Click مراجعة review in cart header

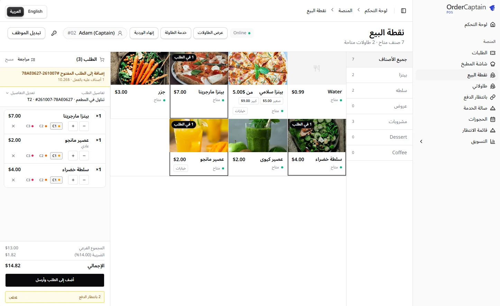(26, 59)
